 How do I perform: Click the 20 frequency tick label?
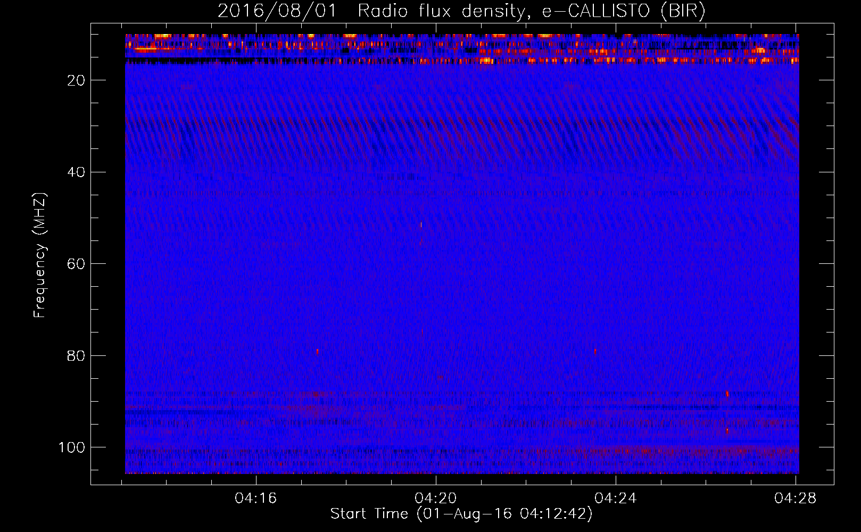76,80
